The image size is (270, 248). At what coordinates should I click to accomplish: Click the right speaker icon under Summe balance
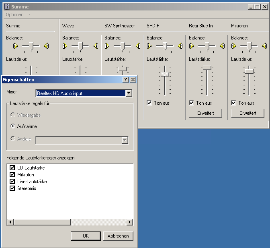click(47, 46)
